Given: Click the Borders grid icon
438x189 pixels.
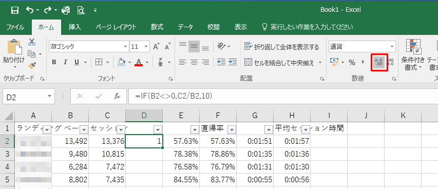Looking at the screenshot, I should [99, 62].
